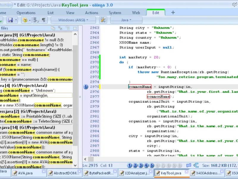Close the KeyTool.java tab
The image size is (238, 179).
[x=187, y=172]
